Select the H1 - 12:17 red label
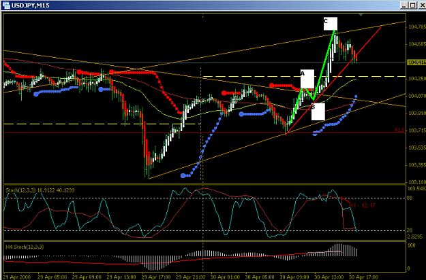 363,205
